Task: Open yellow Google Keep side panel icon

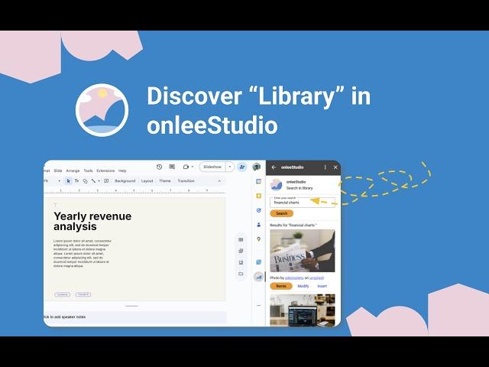Action: click(258, 196)
